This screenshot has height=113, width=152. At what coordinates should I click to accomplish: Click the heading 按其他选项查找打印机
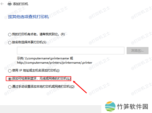[x=28, y=17]
